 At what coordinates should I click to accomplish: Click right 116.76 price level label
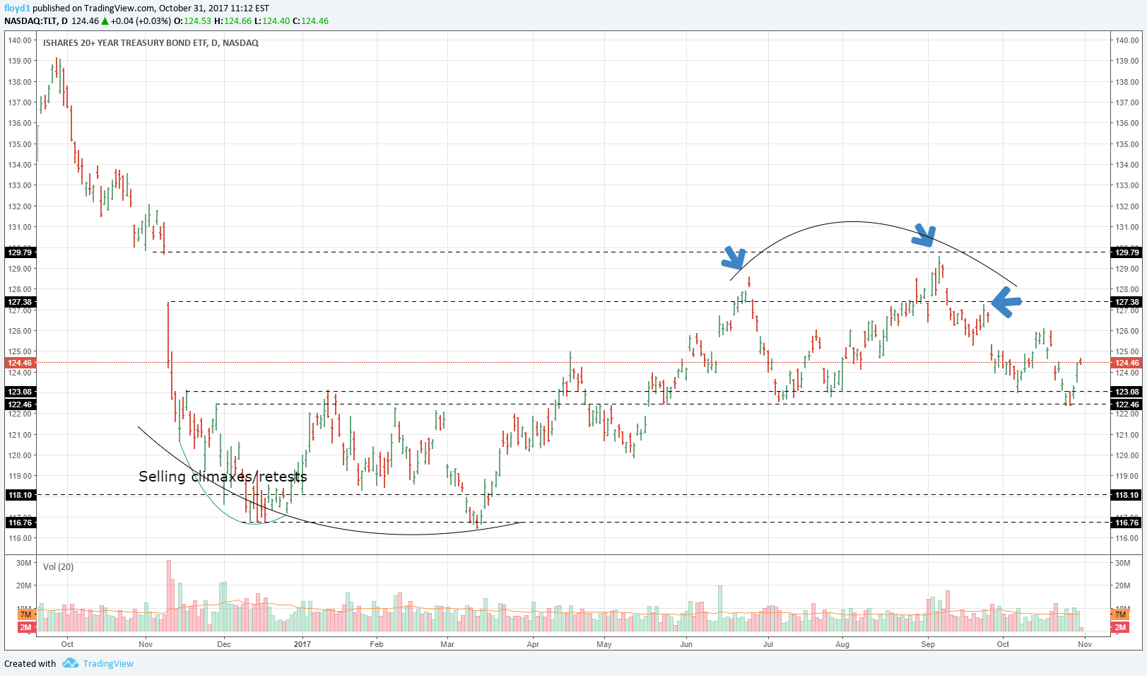click(1127, 523)
